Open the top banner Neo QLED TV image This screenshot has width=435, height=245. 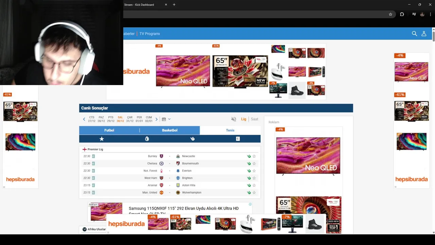click(x=183, y=71)
